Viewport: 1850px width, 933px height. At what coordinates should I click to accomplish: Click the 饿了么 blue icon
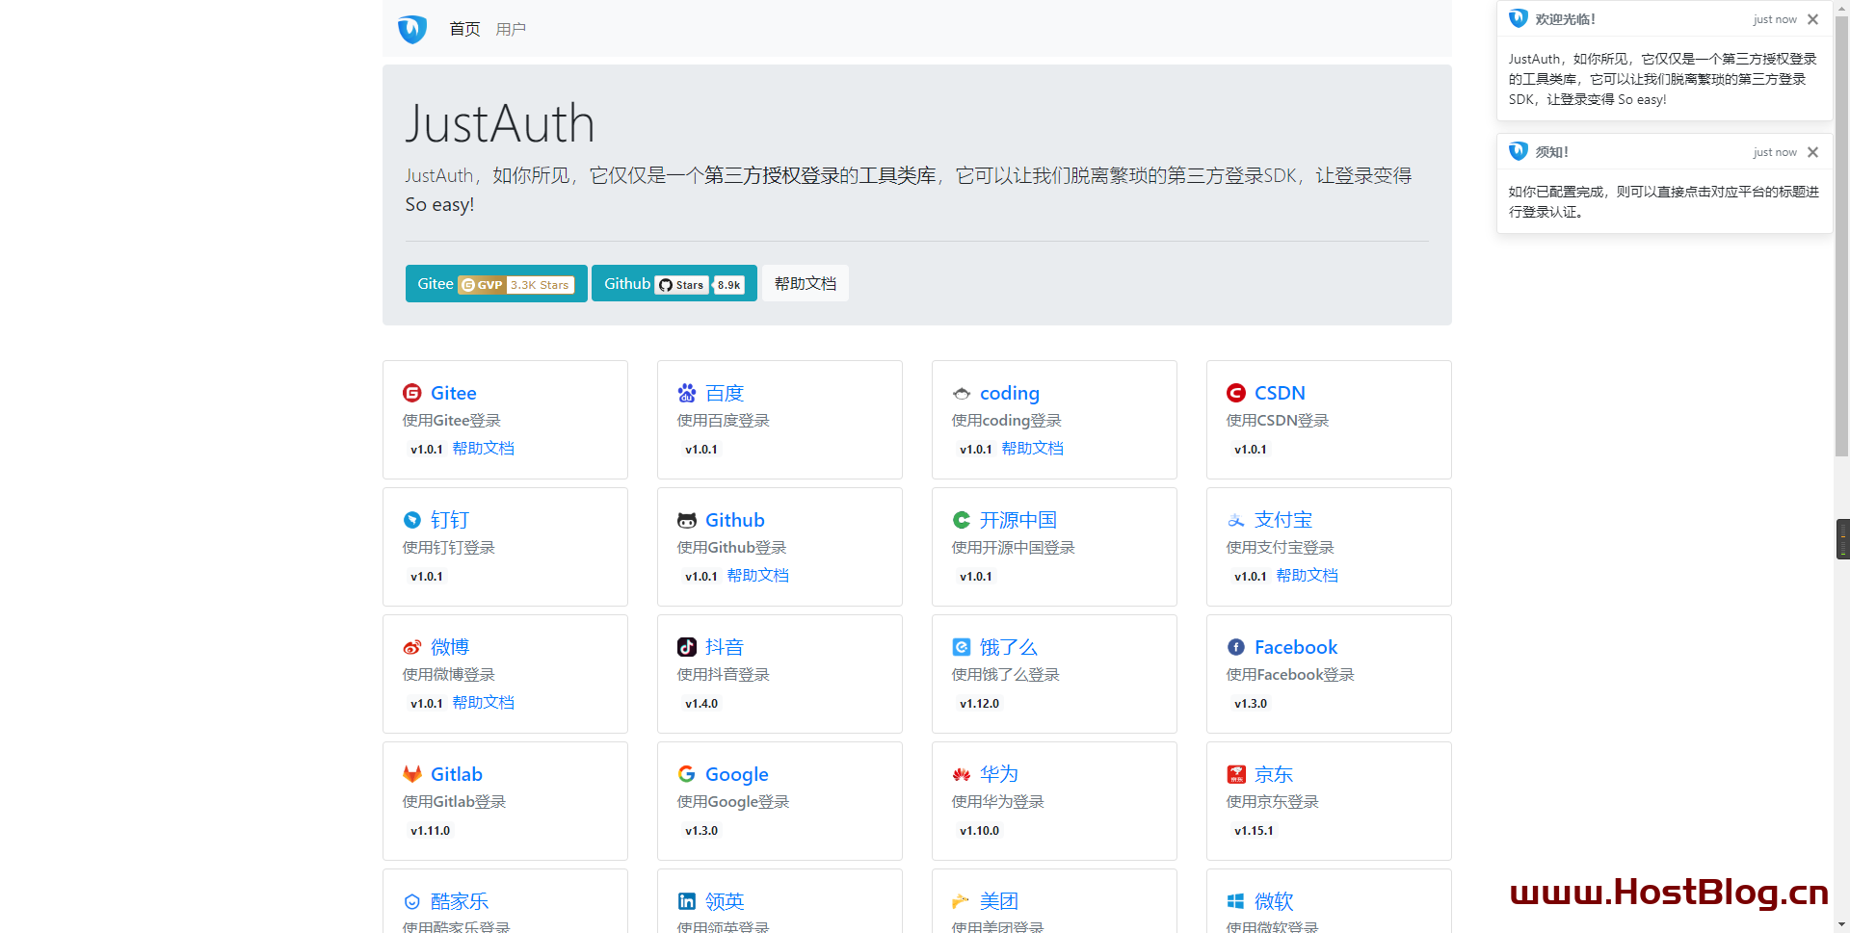pyautogui.click(x=962, y=647)
